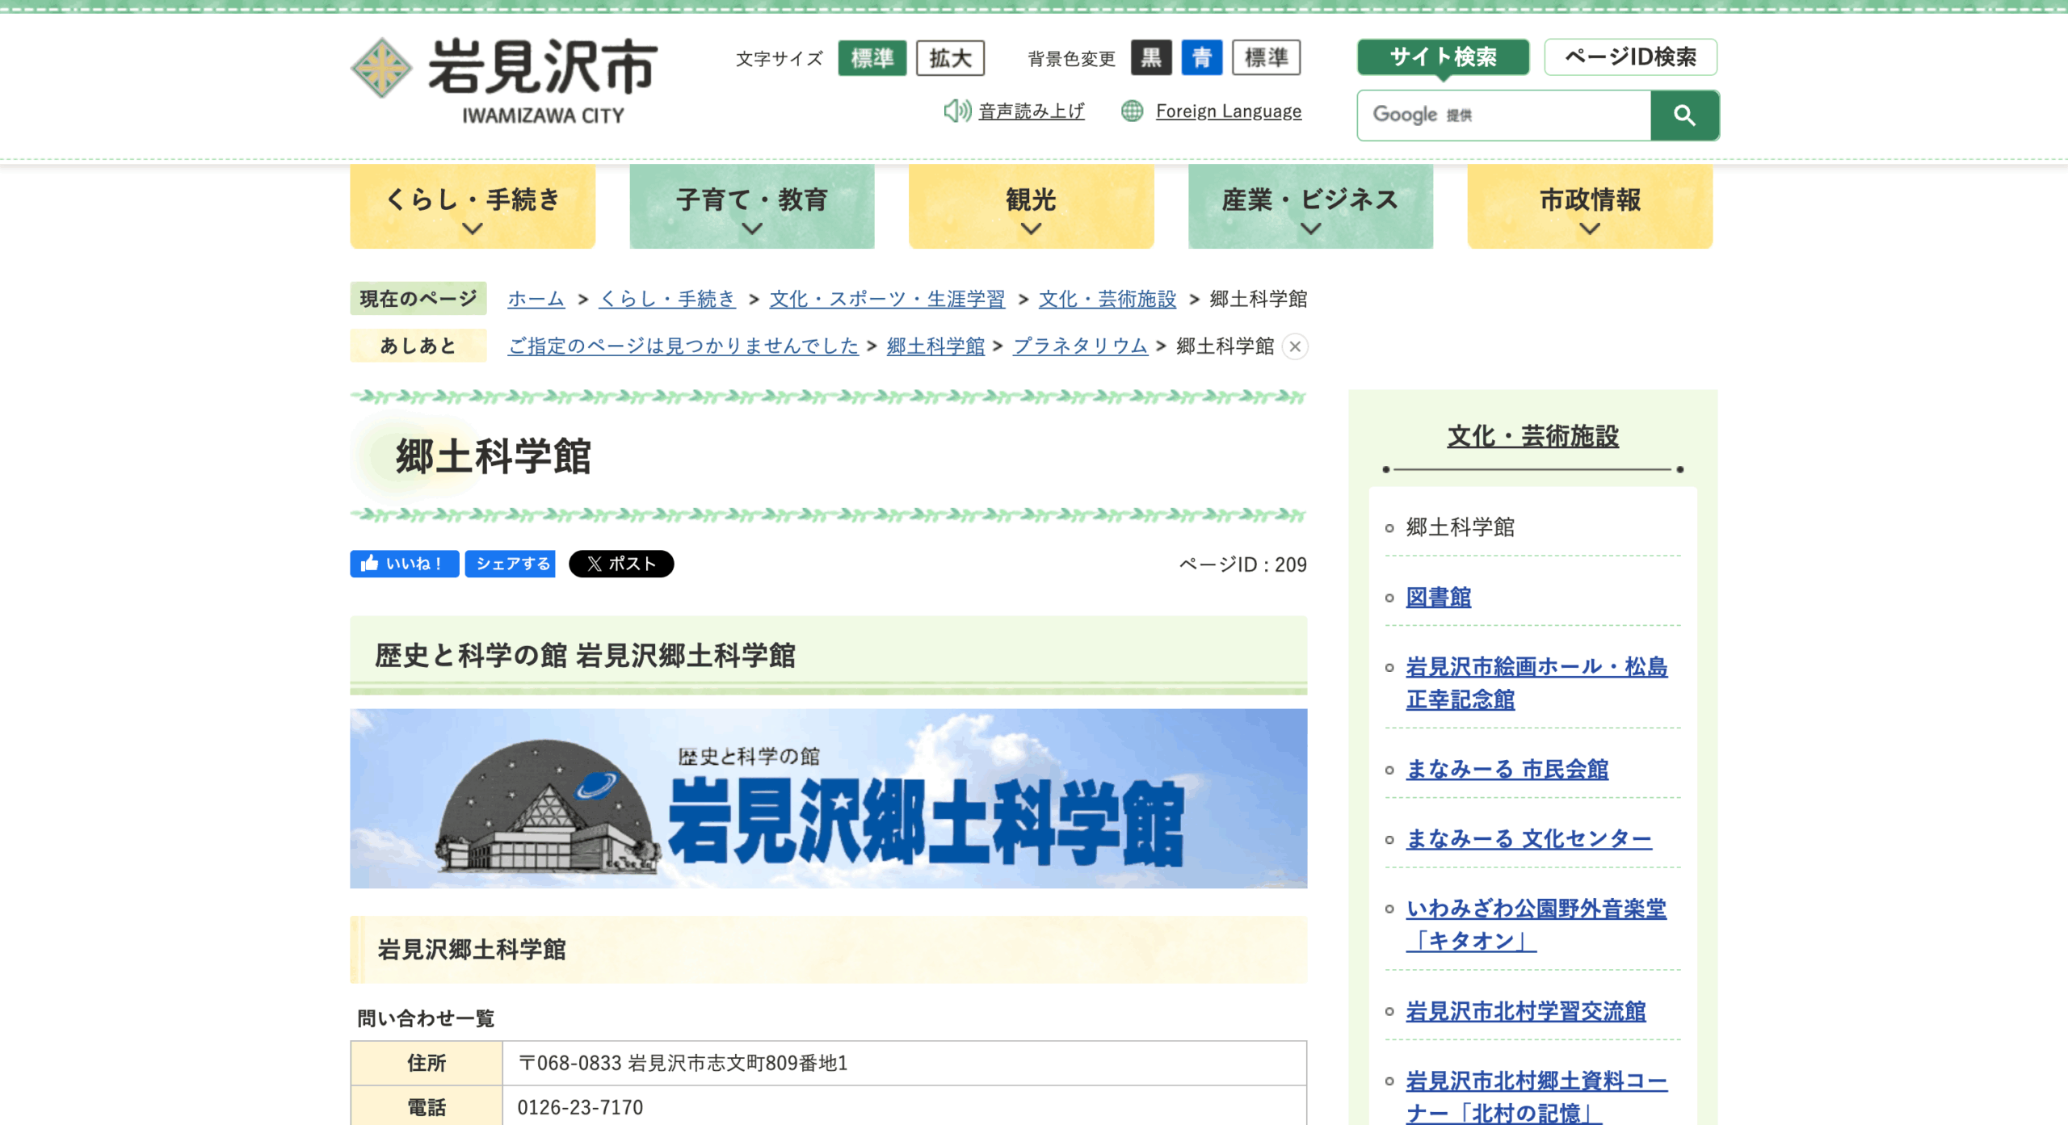Switch background color to 黒
2068x1125 pixels.
(1151, 57)
